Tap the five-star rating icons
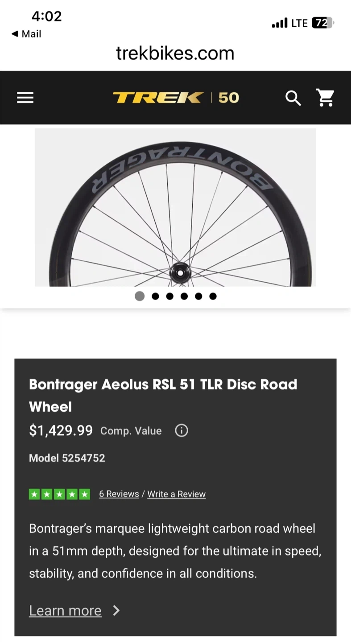The width and height of the screenshot is (351, 642). coord(59,494)
